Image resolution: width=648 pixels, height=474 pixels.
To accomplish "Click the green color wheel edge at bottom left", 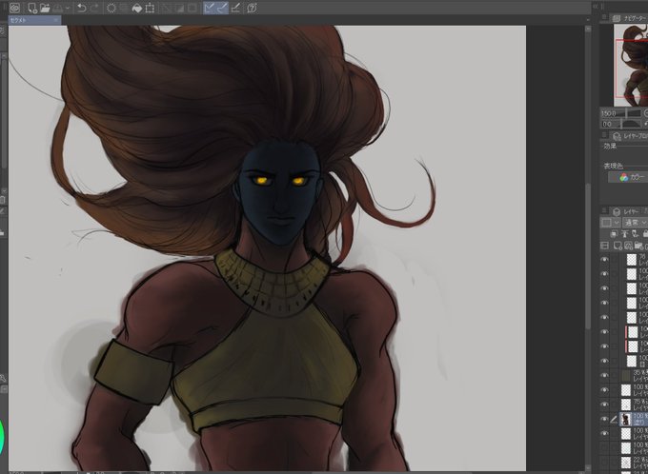I will [2, 439].
